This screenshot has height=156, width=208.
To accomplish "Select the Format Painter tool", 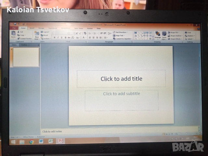I will coord(25,38).
